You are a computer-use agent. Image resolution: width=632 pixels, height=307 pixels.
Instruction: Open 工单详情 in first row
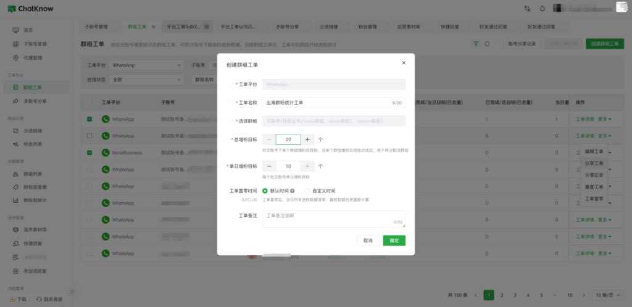point(585,119)
